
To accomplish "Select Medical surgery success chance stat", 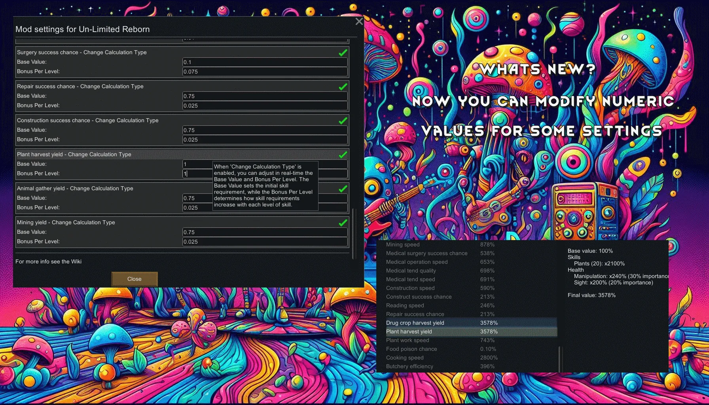I will point(427,253).
